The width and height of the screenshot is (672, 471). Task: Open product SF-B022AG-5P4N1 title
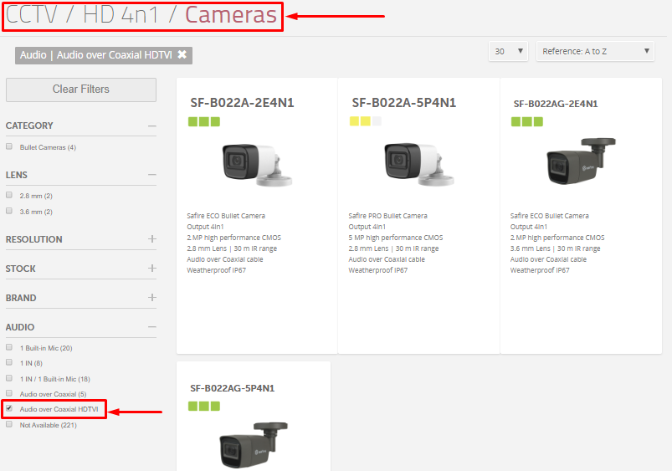point(233,388)
